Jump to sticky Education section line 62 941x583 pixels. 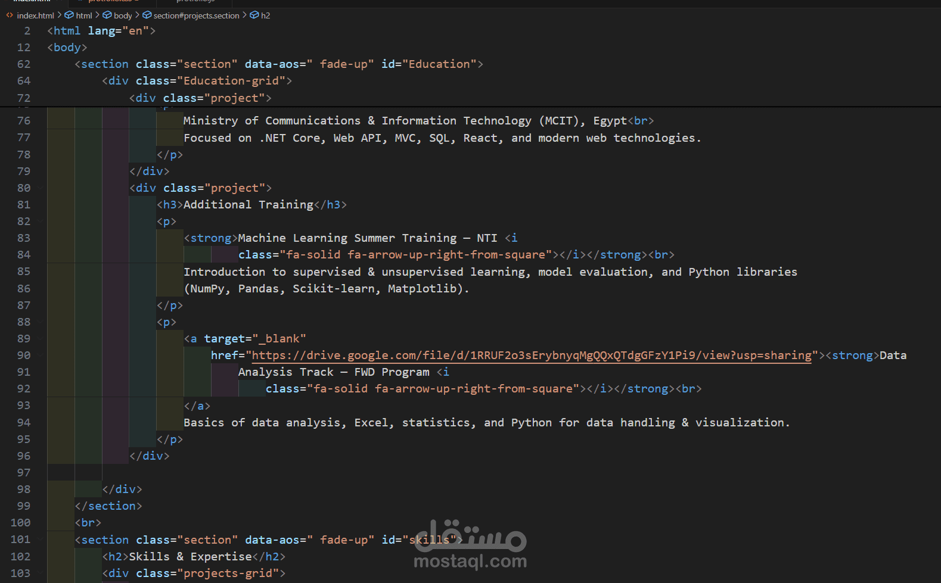(x=279, y=64)
